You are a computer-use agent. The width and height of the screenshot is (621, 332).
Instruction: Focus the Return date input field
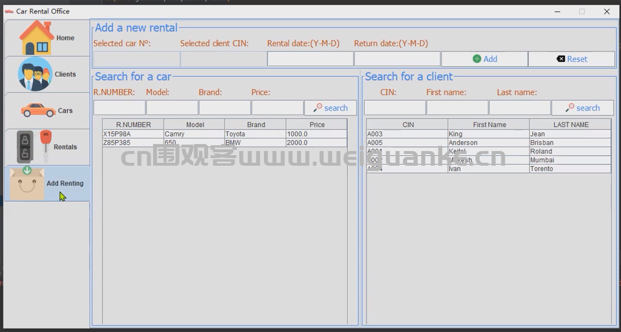pos(397,59)
